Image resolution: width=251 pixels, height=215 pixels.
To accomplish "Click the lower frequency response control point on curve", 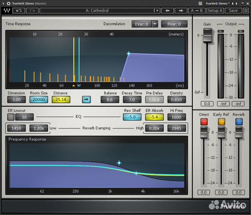I will (x=136, y=173).
